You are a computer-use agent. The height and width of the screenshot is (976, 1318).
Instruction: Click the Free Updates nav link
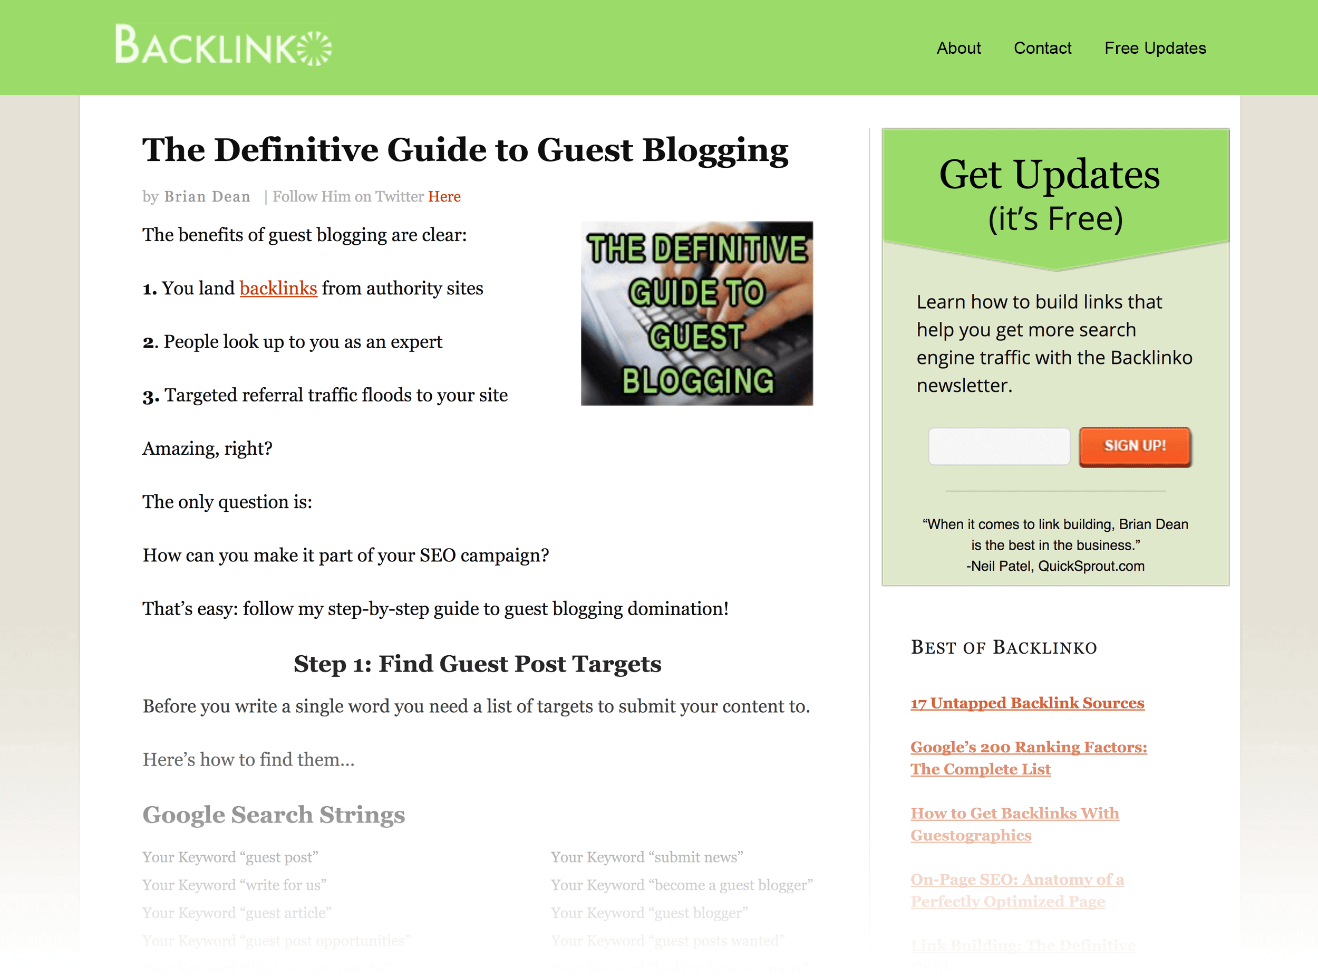(x=1154, y=48)
